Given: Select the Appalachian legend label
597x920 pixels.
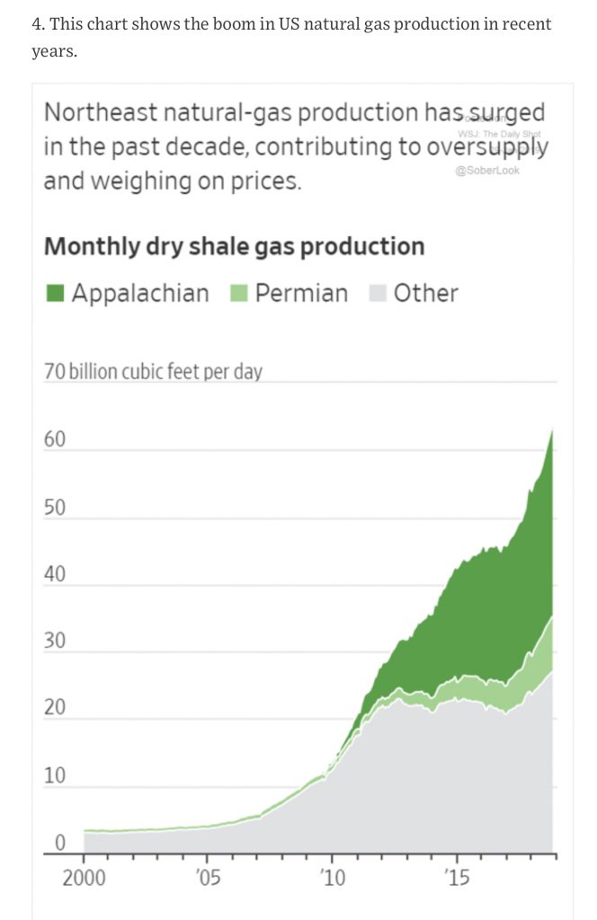Looking at the screenshot, I should (139, 293).
